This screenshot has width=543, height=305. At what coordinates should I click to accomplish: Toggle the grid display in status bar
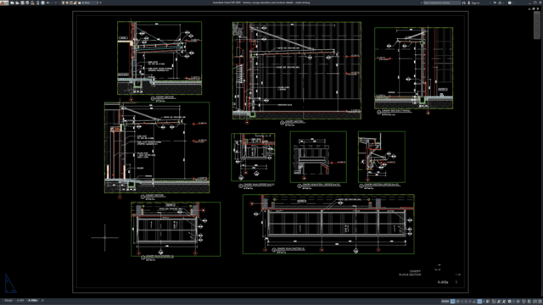(452, 302)
